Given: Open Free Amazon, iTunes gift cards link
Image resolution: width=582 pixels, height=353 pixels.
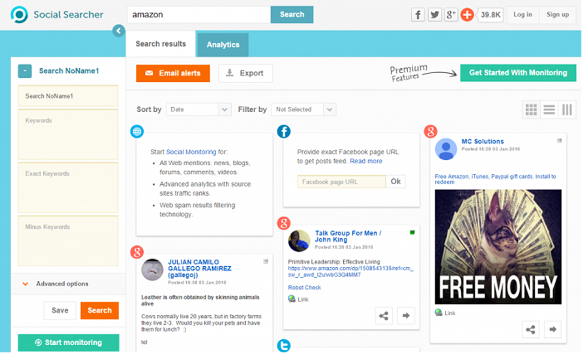Looking at the screenshot, I should 496,179.
